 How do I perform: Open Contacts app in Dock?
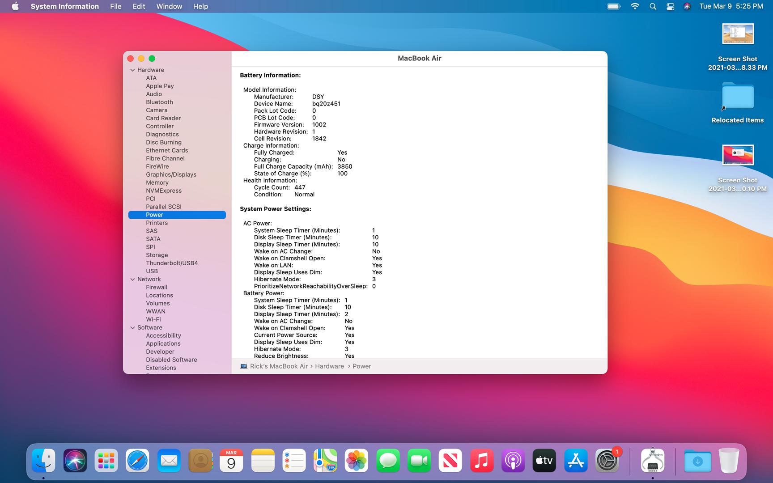[x=200, y=461]
